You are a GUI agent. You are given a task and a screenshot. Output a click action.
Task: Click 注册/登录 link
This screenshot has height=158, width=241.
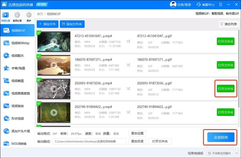[x=184, y=5]
